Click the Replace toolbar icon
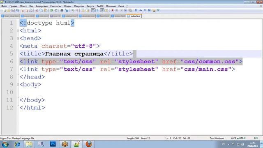This screenshot has height=148, width=263. (x=67, y=10)
